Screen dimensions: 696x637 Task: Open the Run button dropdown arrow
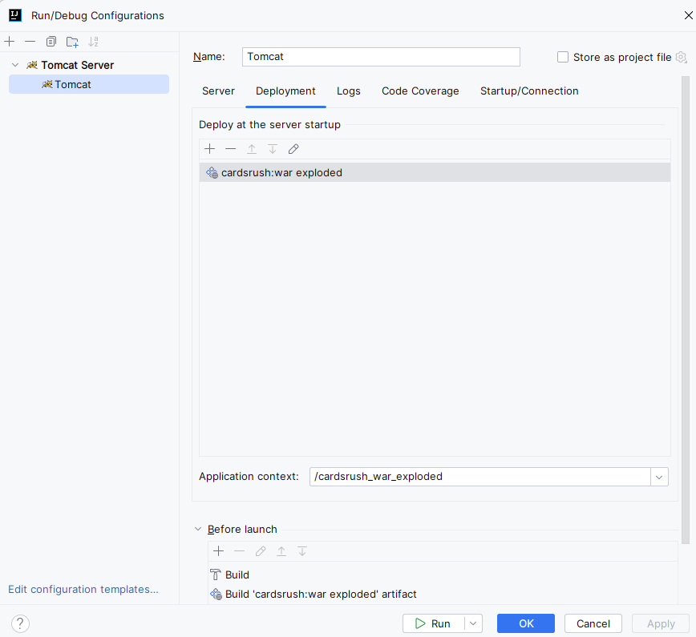click(473, 623)
